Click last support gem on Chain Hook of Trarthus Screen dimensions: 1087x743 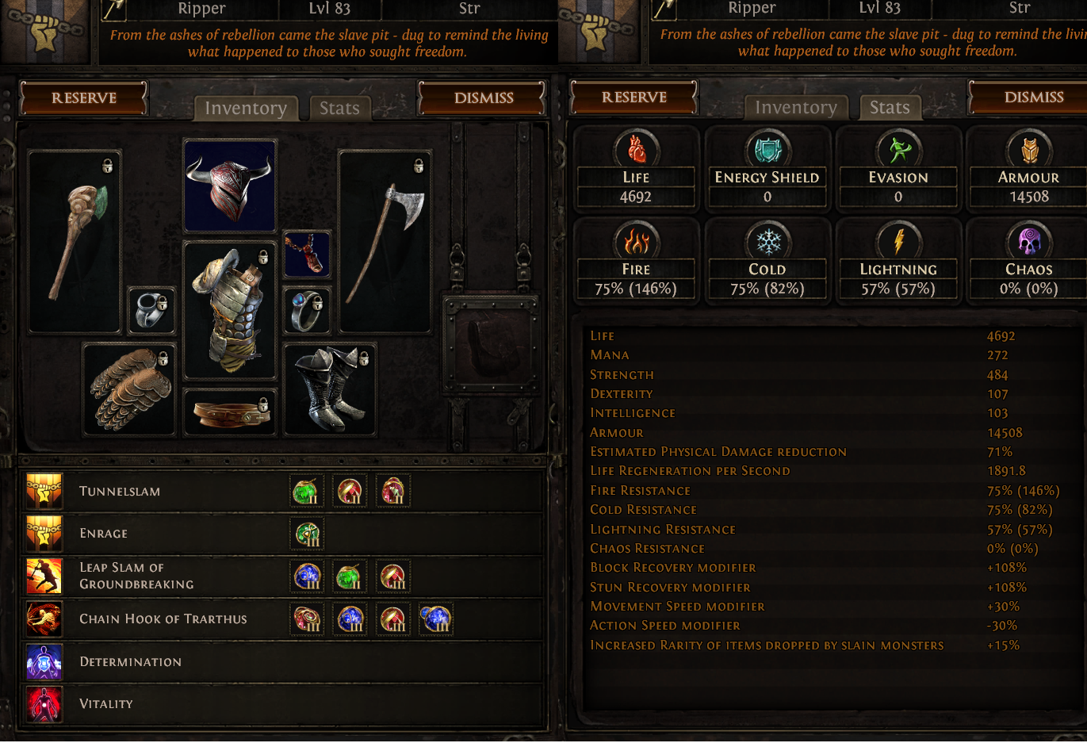pyautogui.click(x=435, y=619)
